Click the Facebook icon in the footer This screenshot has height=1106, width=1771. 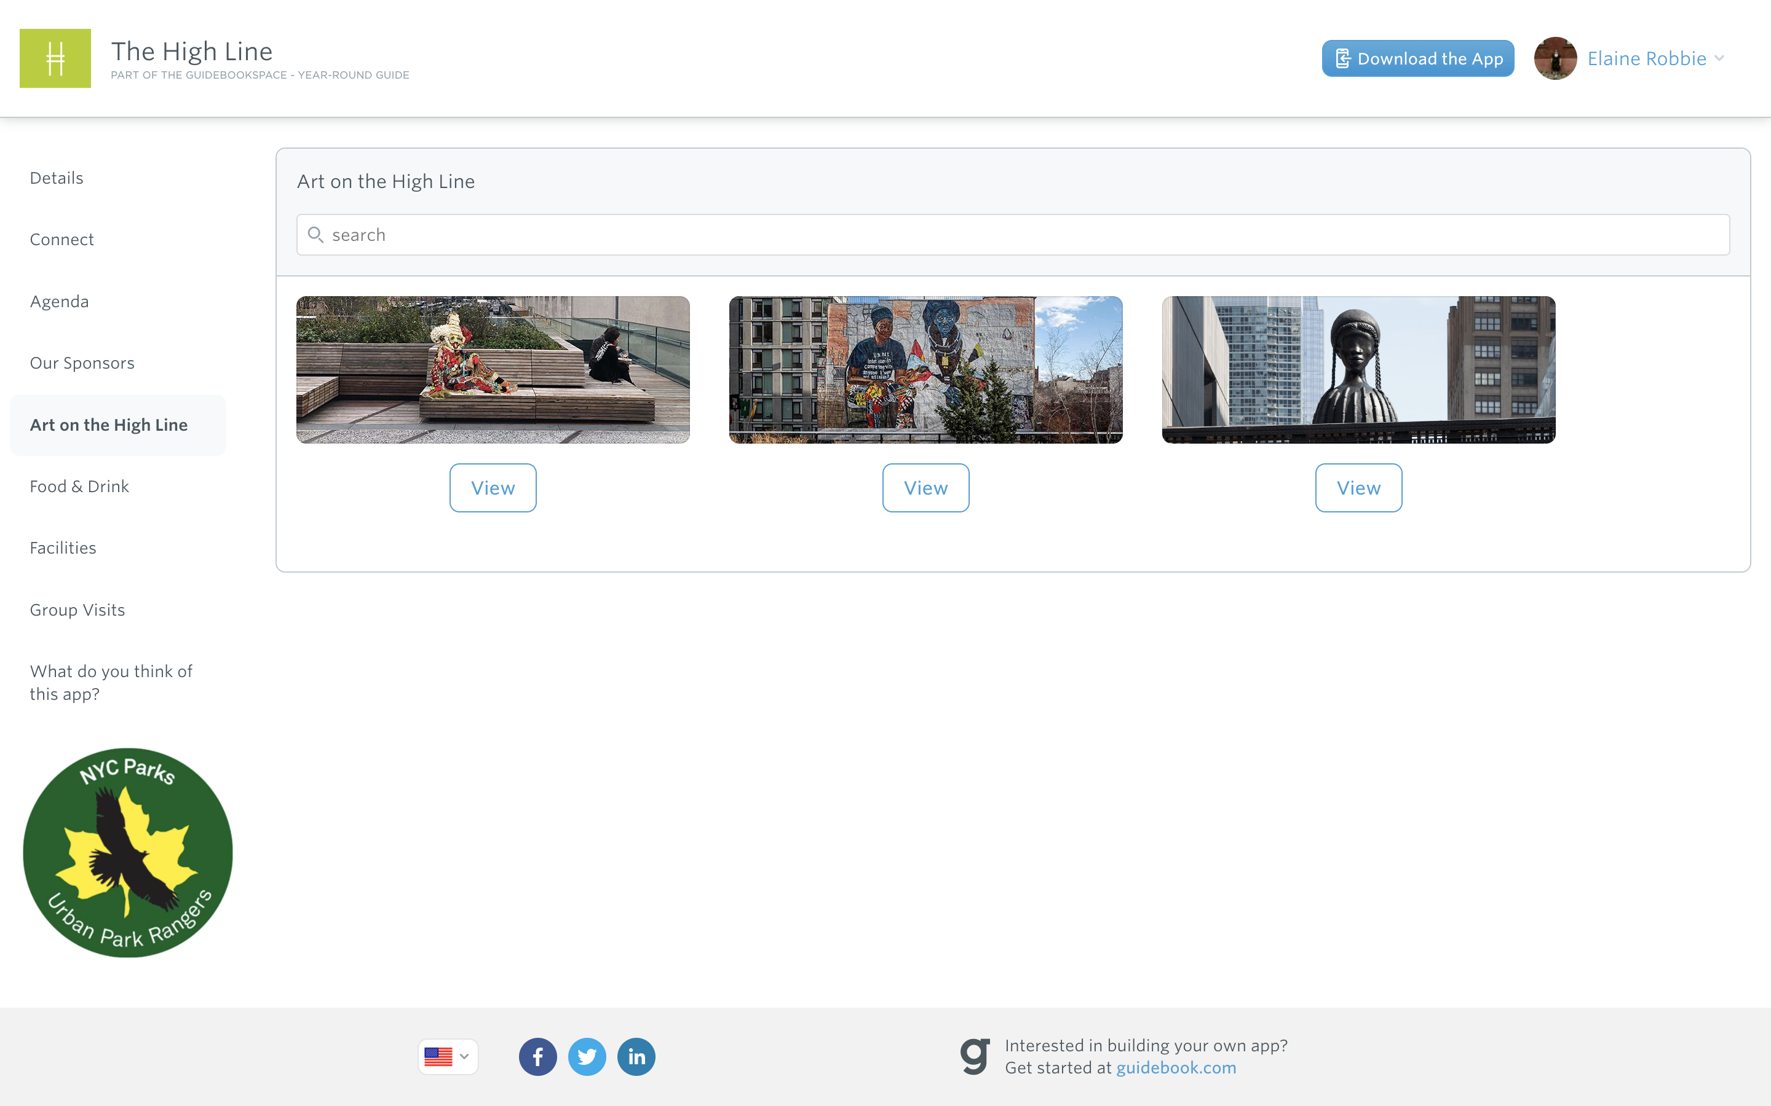pos(538,1056)
